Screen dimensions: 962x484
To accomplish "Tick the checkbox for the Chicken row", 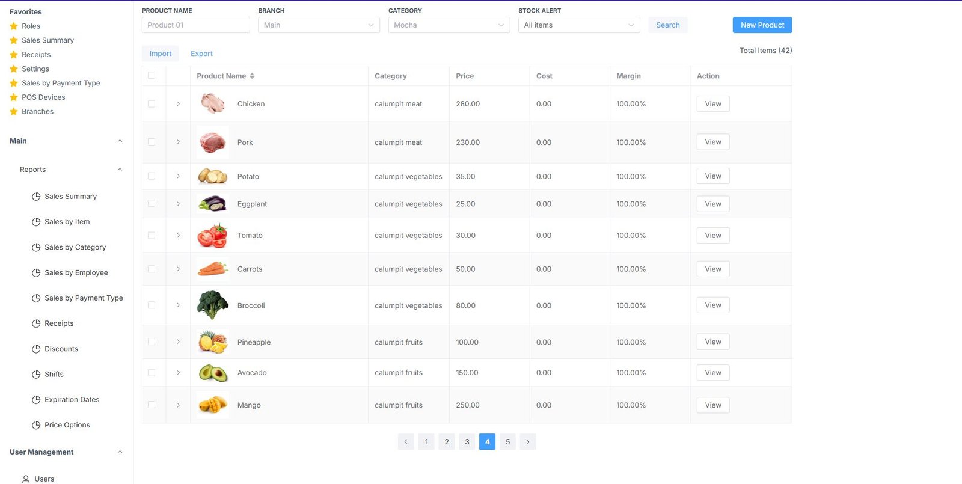I will click(x=152, y=104).
